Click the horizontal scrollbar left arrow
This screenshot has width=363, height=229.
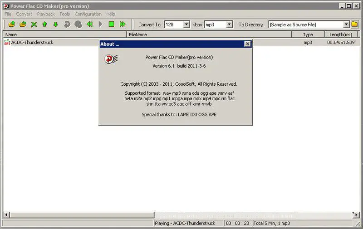coord(6,215)
